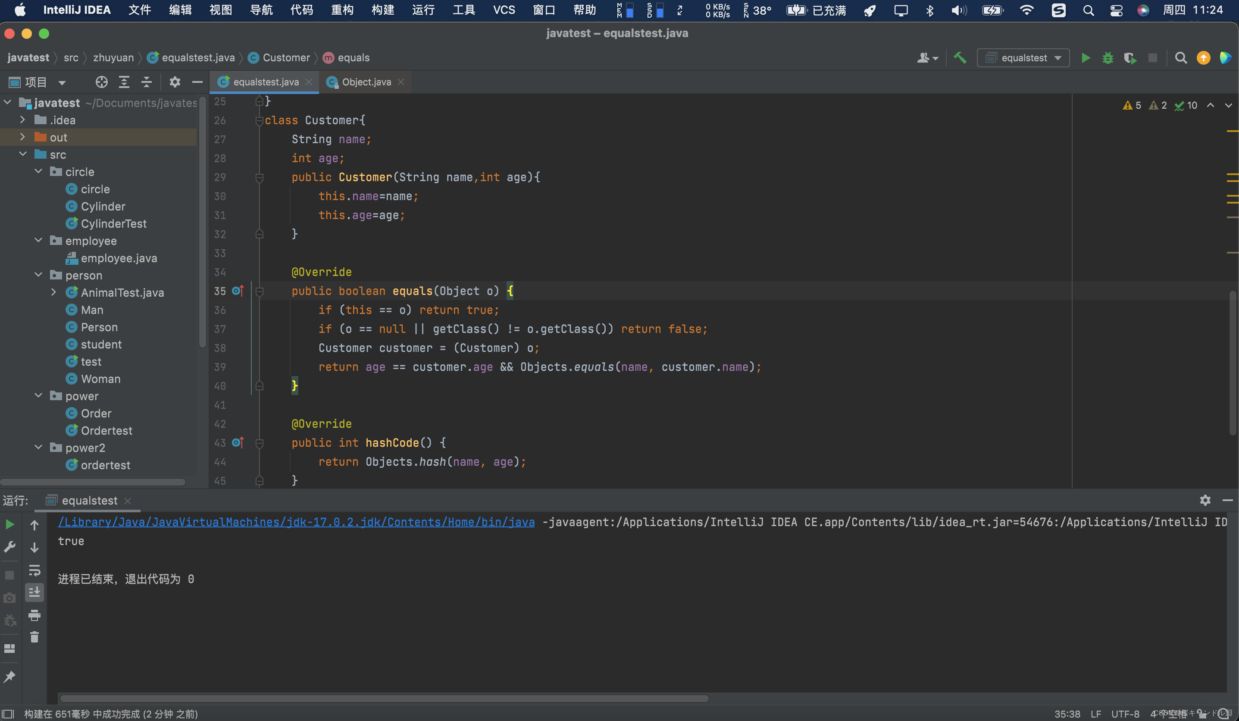This screenshot has width=1239, height=721.
Task: Open the 重构 menu in menu bar
Action: (x=342, y=10)
